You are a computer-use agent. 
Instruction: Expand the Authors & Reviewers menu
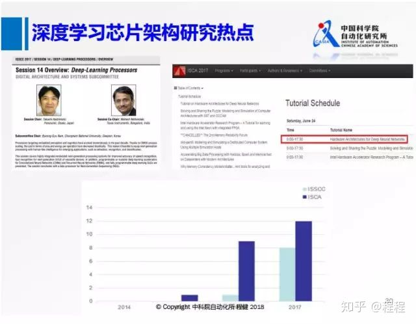click(x=285, y=71)
